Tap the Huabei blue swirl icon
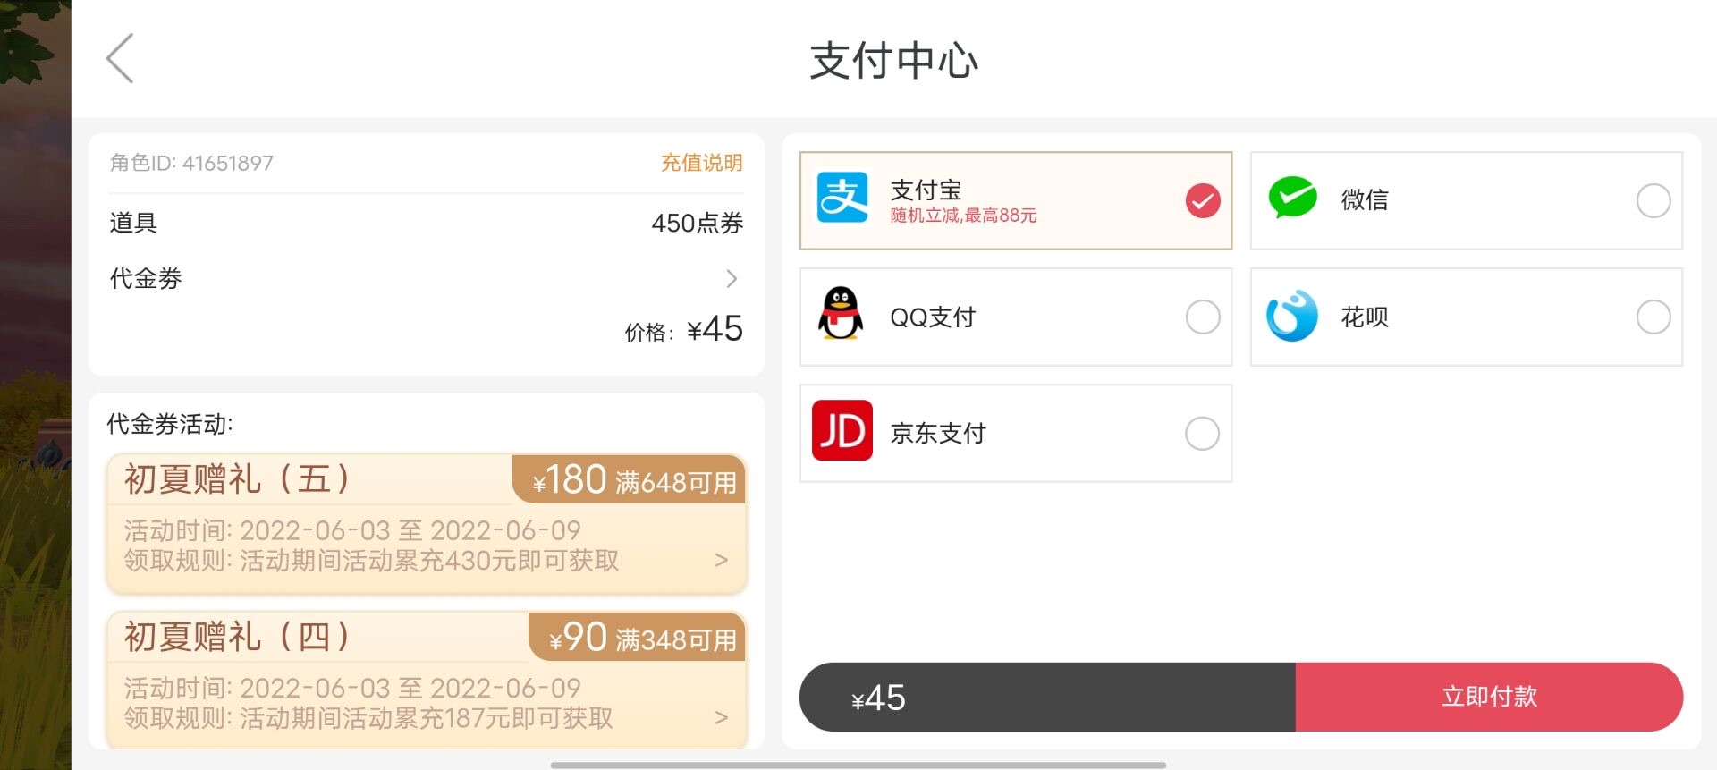This screenshot has width=1717, height=770. [x=1292, y=316]
